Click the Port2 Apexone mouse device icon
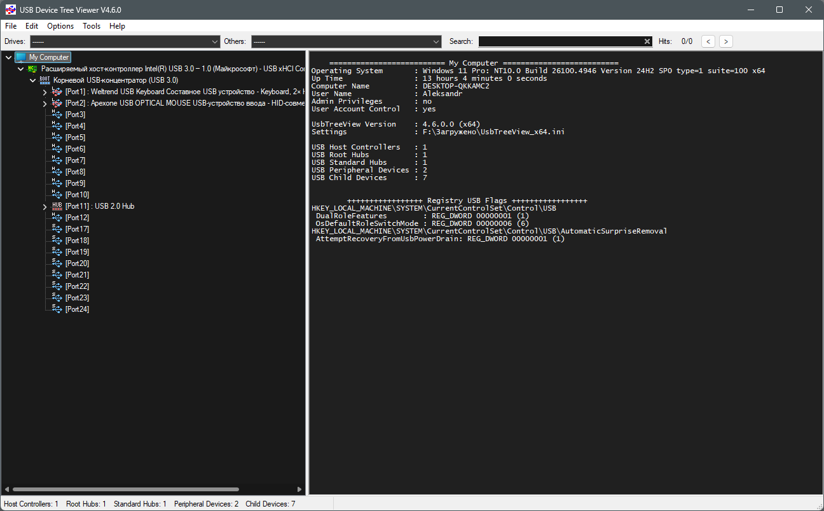 click(57, 103)
